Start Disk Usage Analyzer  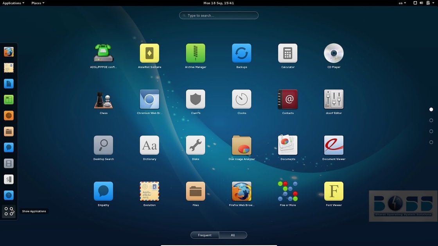coord(241,146)
